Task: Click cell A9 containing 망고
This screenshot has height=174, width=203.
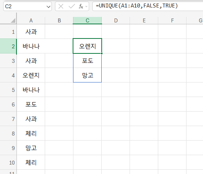Action: 31,148
